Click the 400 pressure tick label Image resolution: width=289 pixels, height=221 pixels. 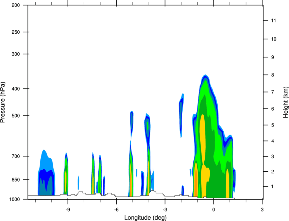point(16,89)
